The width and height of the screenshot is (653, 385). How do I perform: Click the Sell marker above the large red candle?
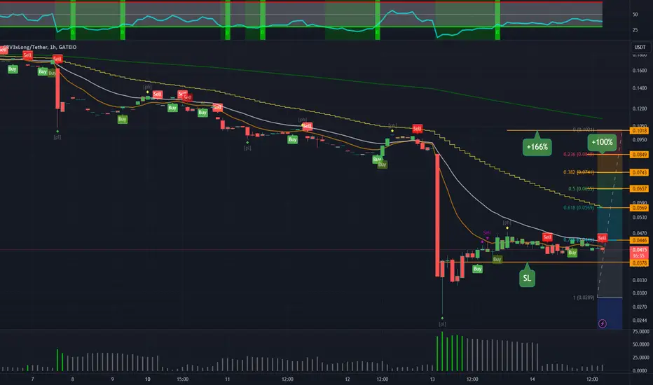coord(417,129)
